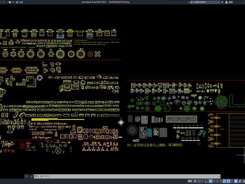Toggle snap mode icon in status bar
The height and width of the screenshot is (184, 245).
[x=199, y=181]
